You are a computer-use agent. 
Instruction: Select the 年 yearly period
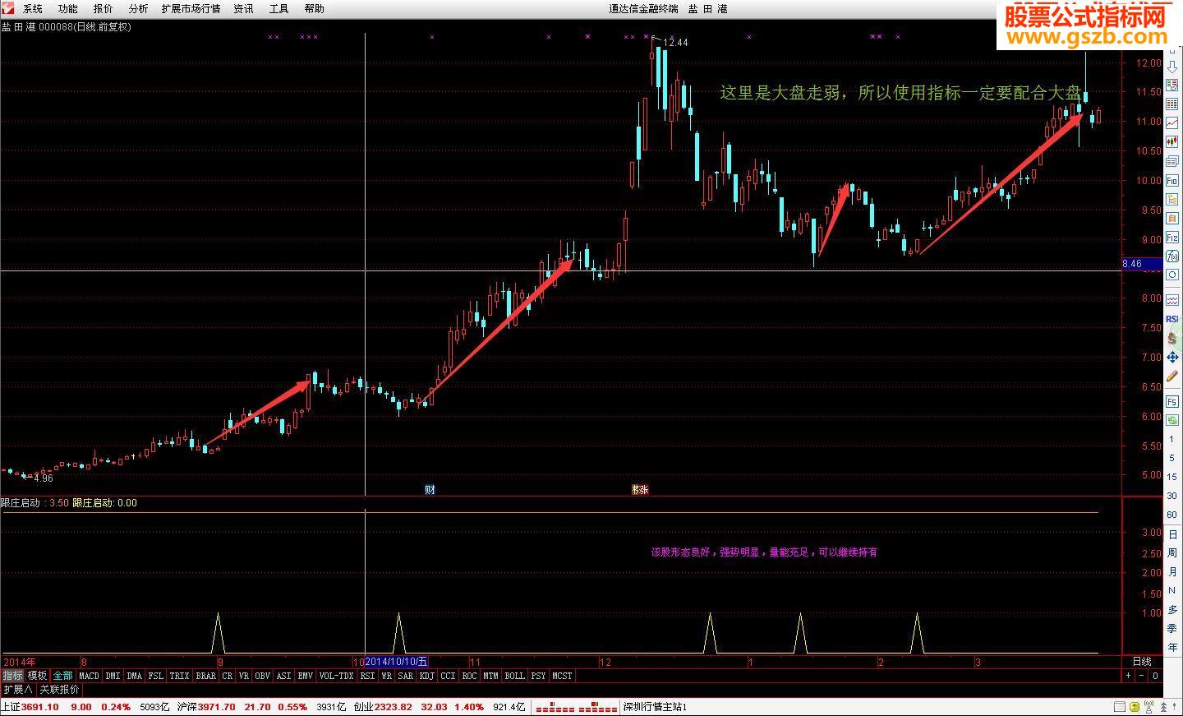tap(1172, 647)
